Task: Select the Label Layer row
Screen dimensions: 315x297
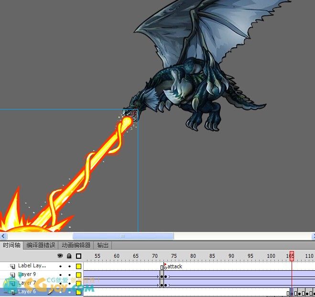Action: pyautogui.click(x=42, y=266)
